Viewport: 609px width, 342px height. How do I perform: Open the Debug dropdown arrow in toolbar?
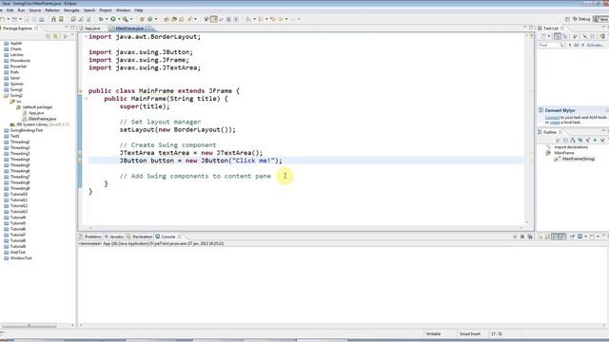pos(107,19)
